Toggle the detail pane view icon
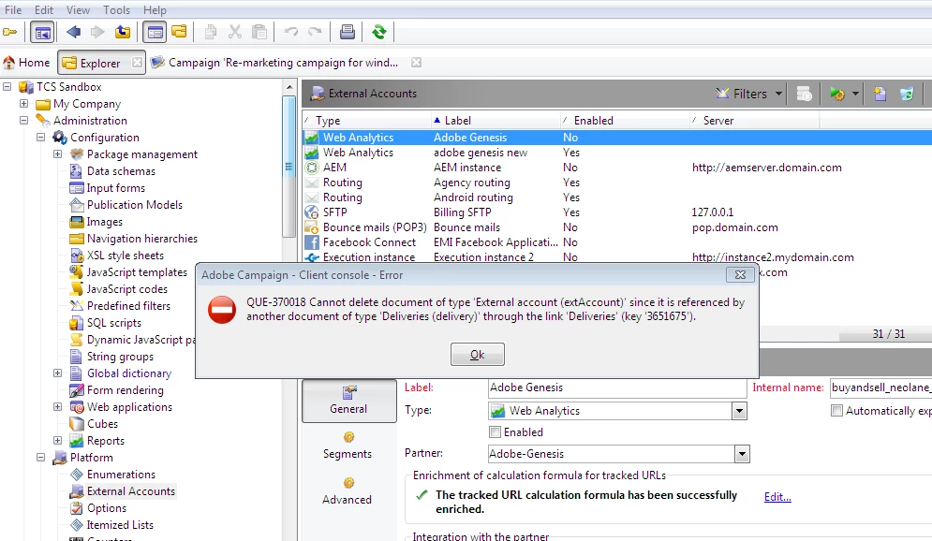This screenshot has height=541, width=932. (155, 32)
